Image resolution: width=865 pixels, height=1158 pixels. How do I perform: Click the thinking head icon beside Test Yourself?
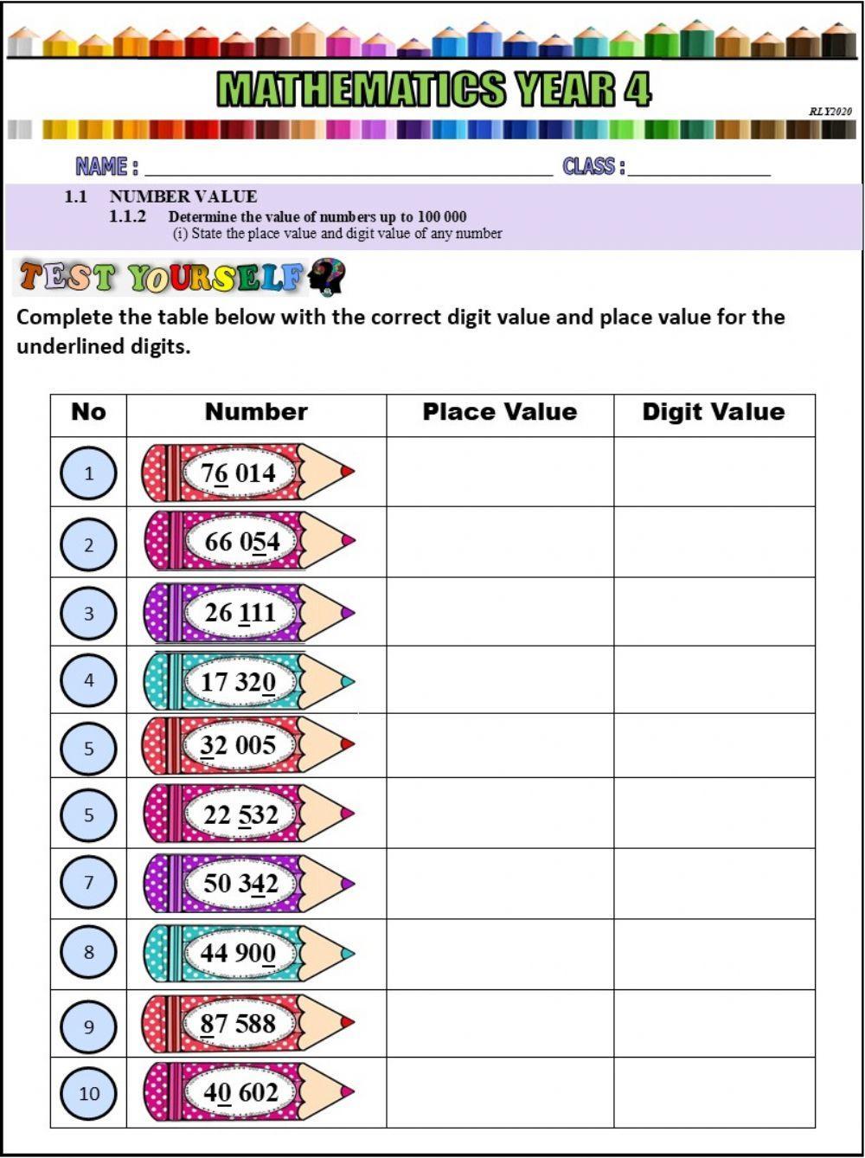[x=327, y=277]
